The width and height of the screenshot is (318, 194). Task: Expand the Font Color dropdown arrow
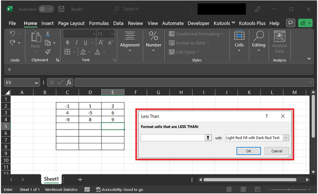click(x=104, y=52)
